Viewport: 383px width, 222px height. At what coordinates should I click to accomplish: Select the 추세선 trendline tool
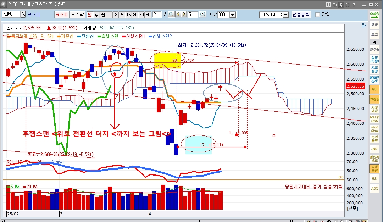point(374,15)
